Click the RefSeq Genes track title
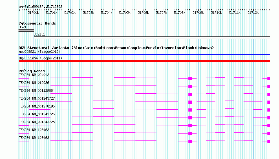This screenshot has height=159, width=279. [32, 71]
